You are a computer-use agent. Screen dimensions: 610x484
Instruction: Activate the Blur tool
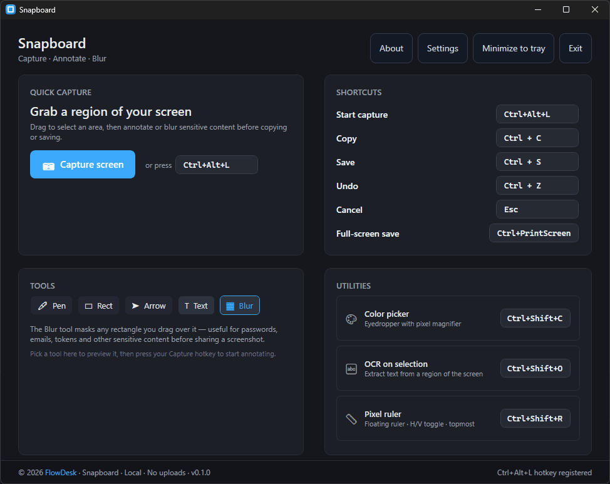point(240,306)
